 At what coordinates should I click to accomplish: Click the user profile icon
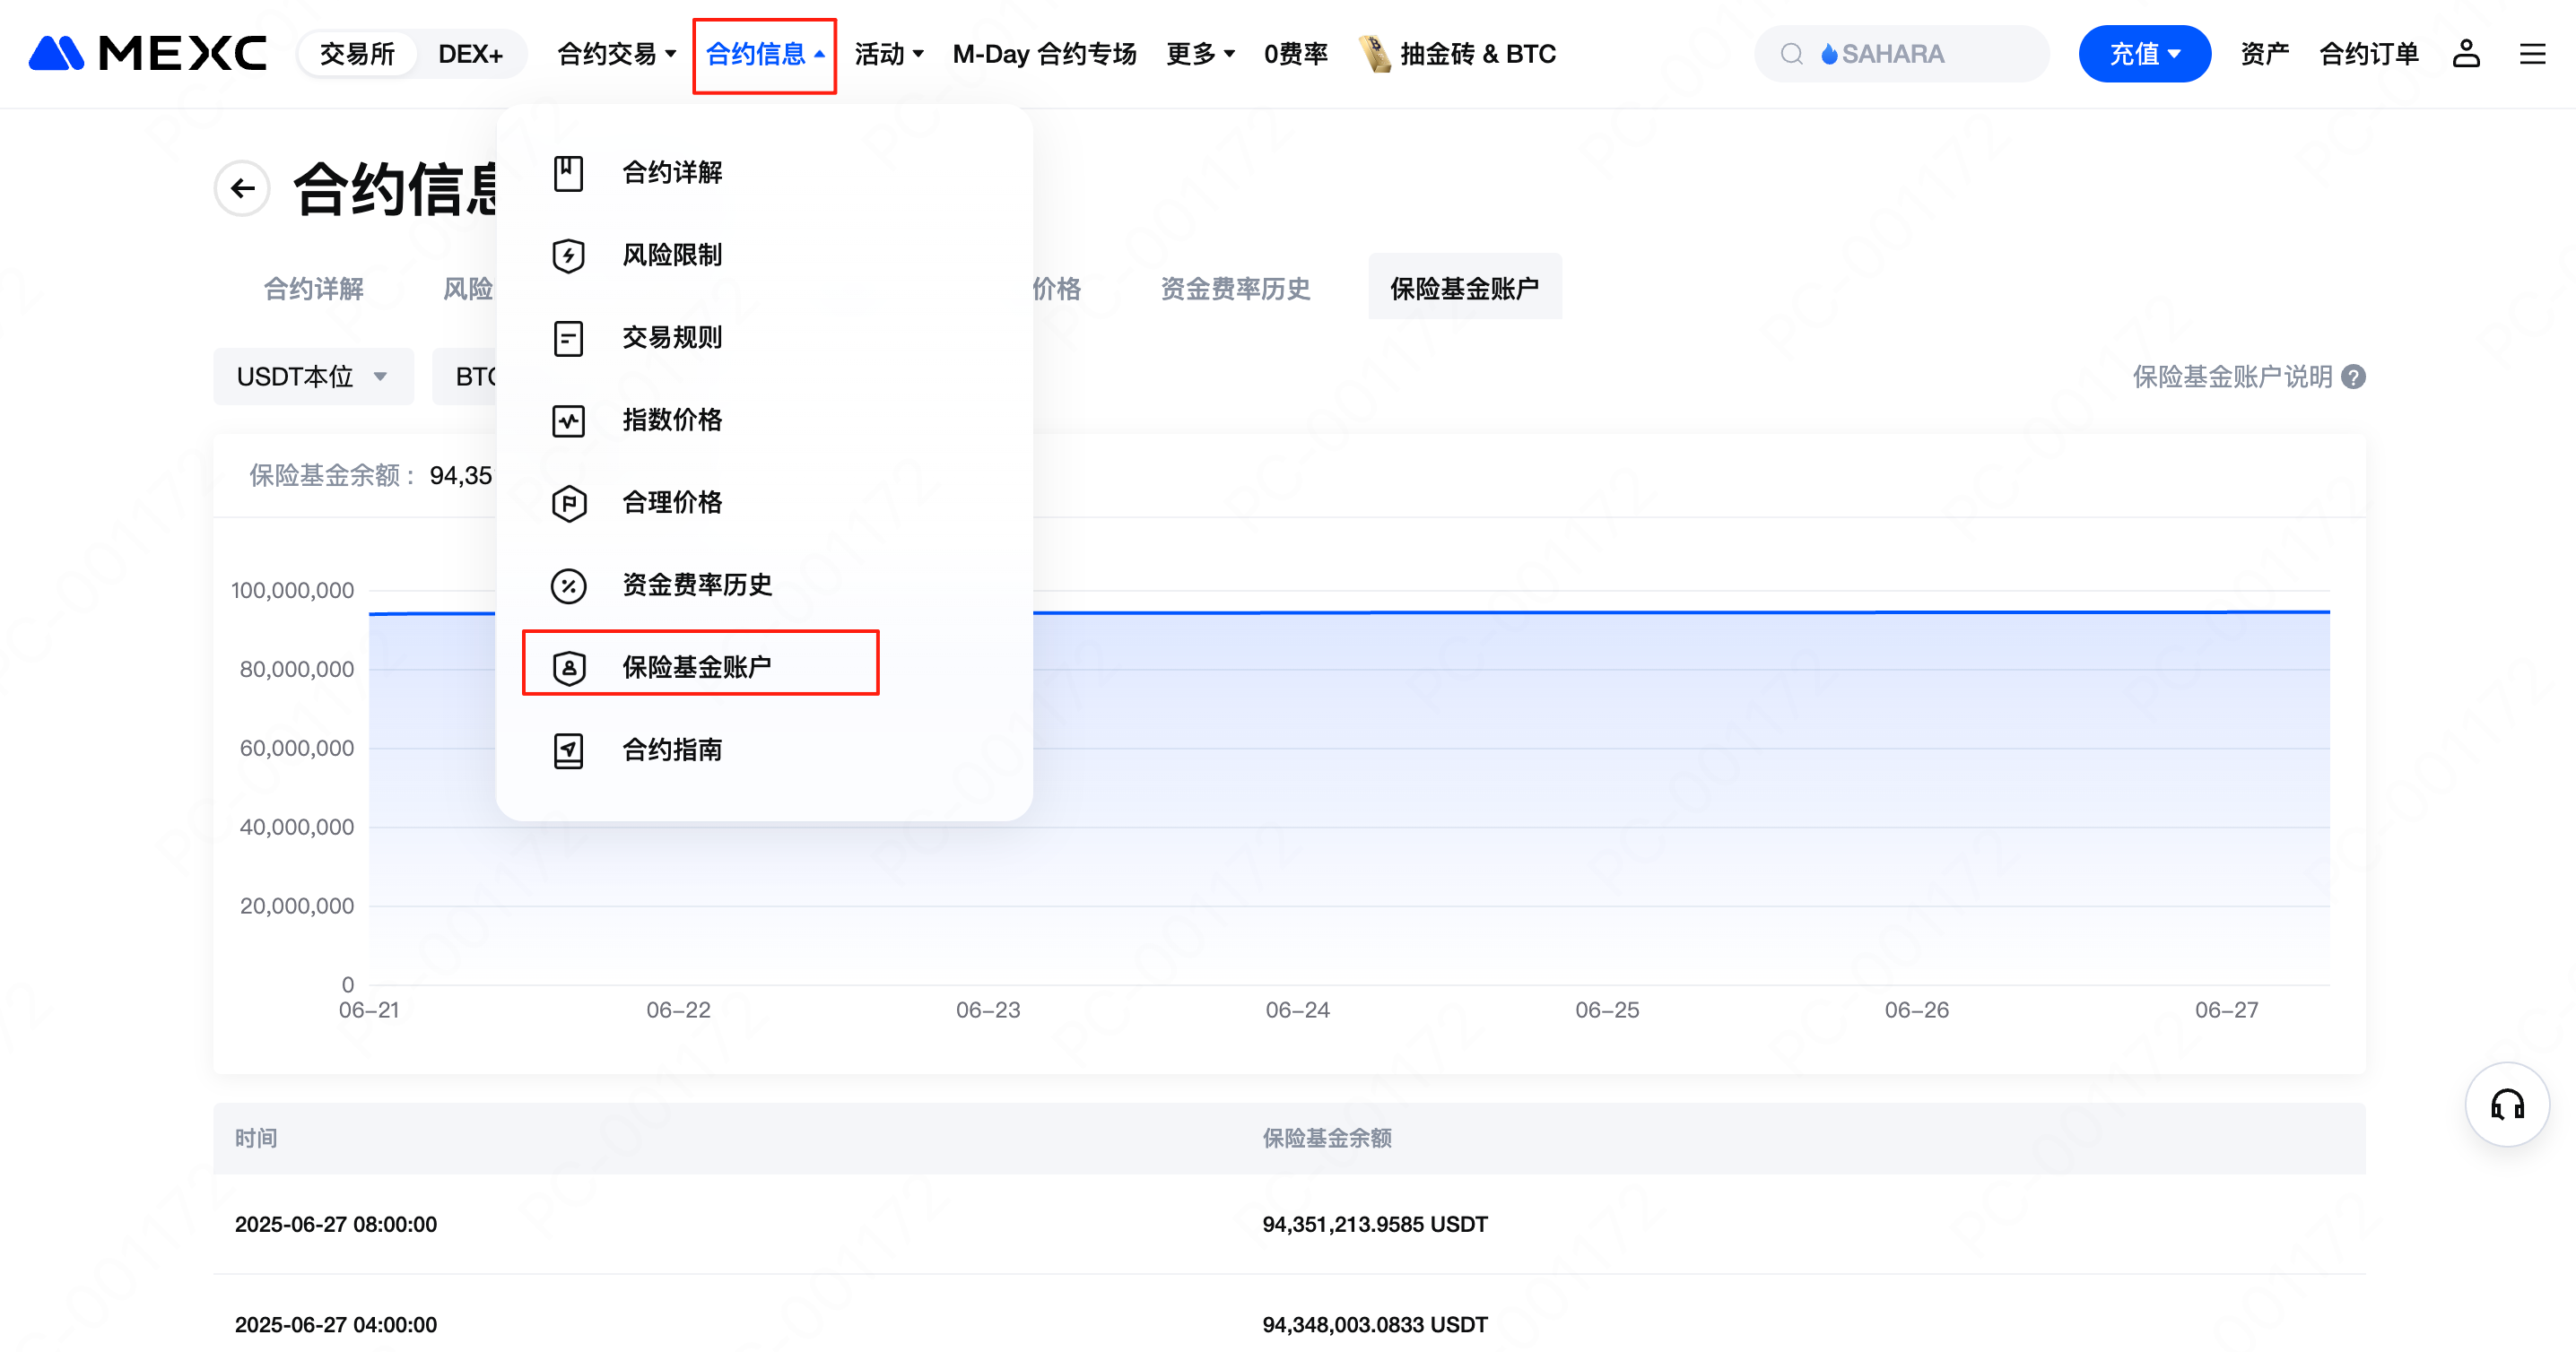point(2466,54)
